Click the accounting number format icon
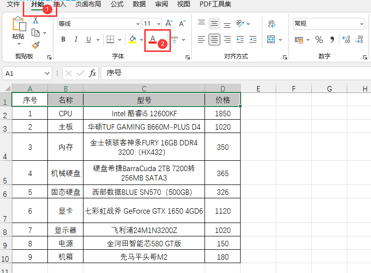The height and width of the screenshot is (273, 371). (x=299, y=40)
